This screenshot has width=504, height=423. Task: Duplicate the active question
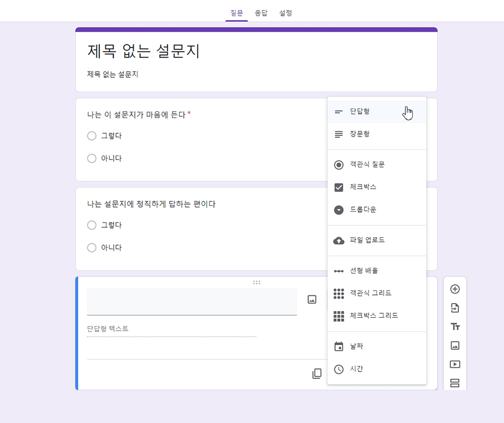pyautogui.click(x=317, y=373)
